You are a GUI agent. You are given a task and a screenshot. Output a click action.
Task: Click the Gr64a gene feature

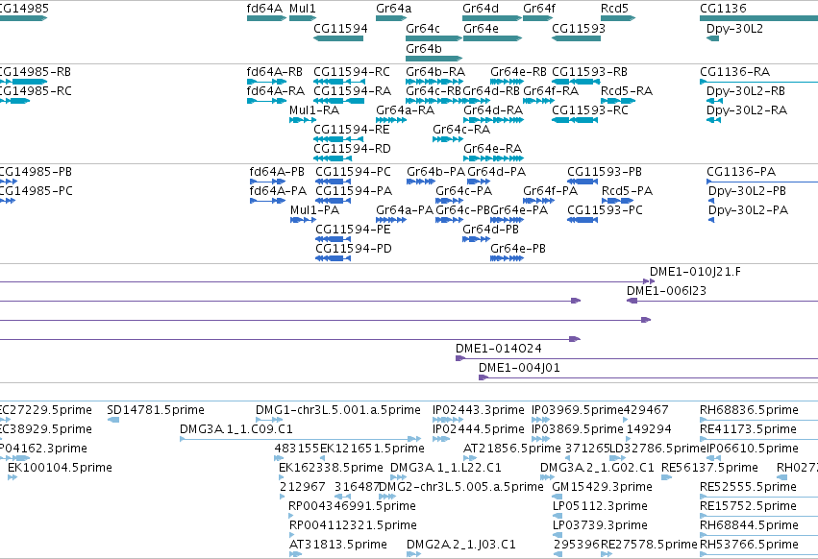tap(391, 18)
